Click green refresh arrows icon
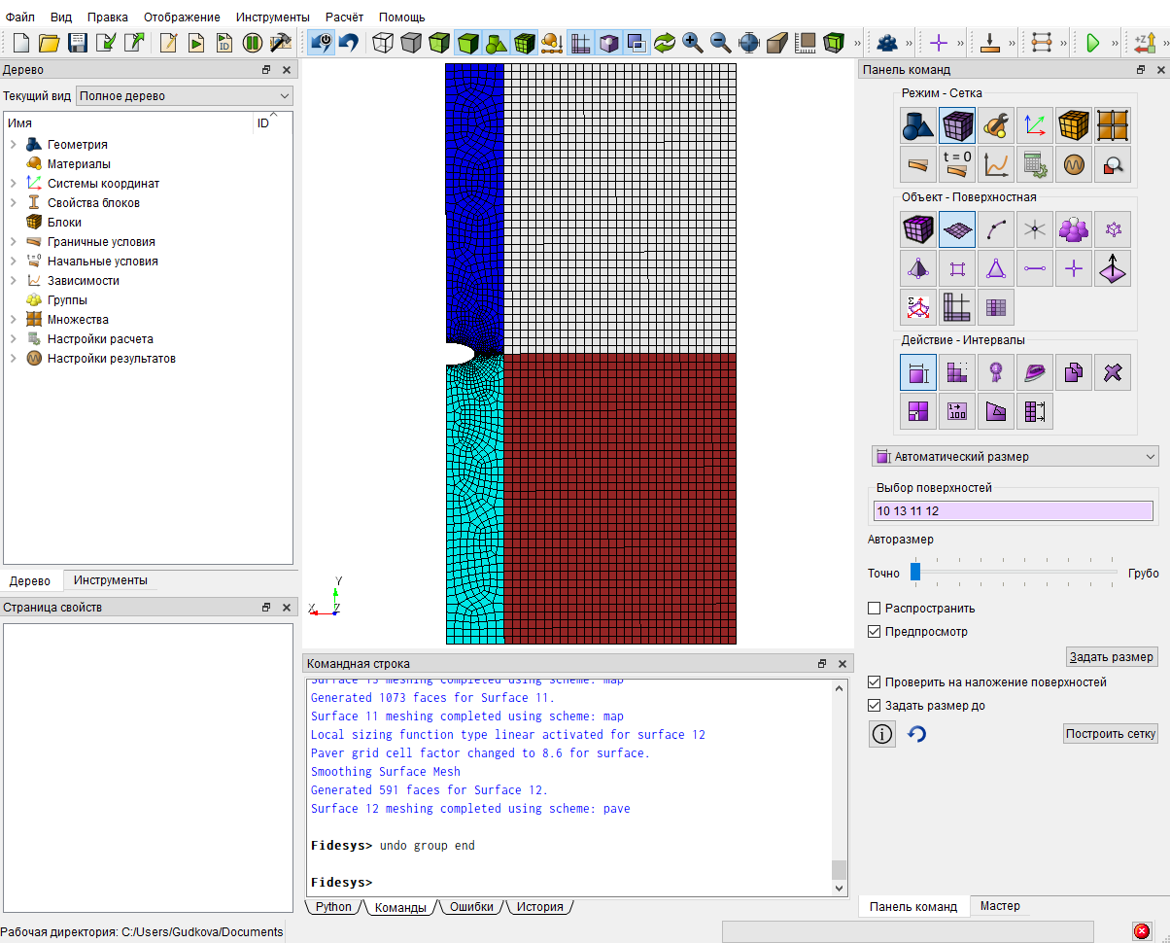 [x=665, y=43]
